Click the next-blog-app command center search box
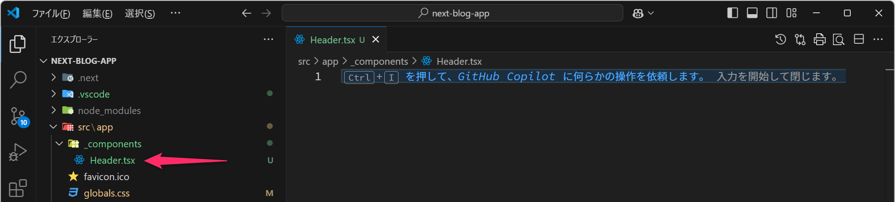This screenshot has width=895, height=202. tap(452, 13)
